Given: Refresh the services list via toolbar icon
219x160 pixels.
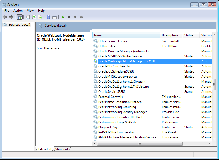Looking at the screenshot, I should click(34, 17).
